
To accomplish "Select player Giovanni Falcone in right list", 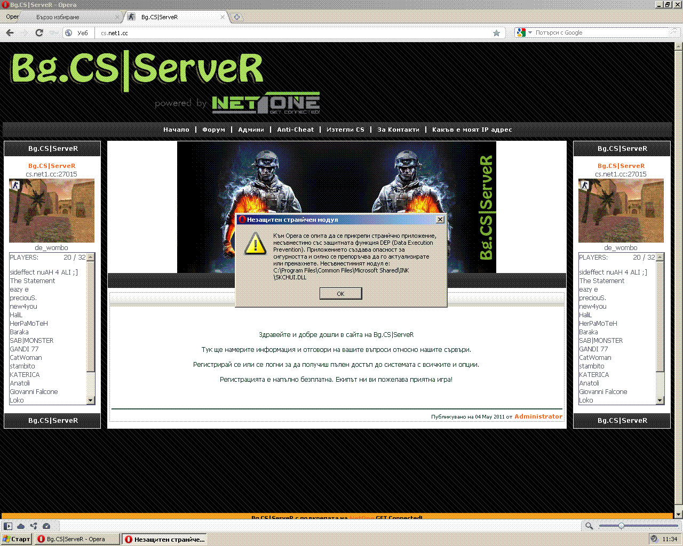I will pos(603,391).
